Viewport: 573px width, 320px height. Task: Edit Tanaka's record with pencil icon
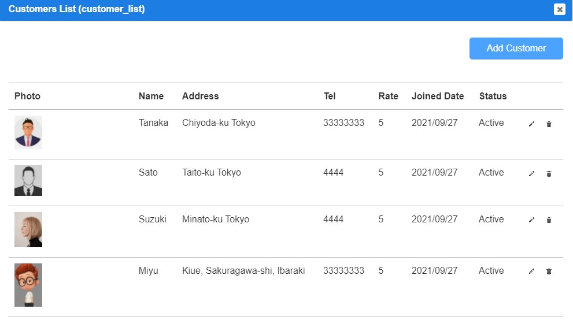[x=531, y=124]
